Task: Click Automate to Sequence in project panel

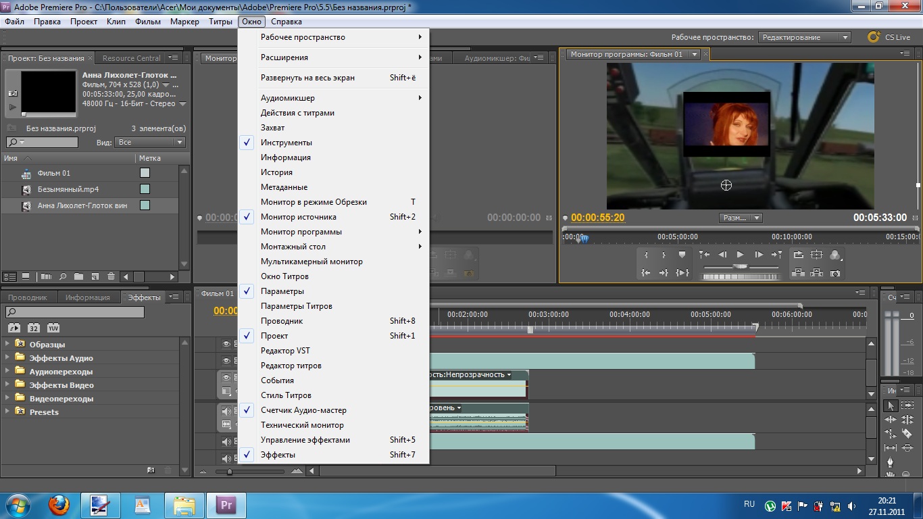Action: pyautogui.click(x=47, y=276)
